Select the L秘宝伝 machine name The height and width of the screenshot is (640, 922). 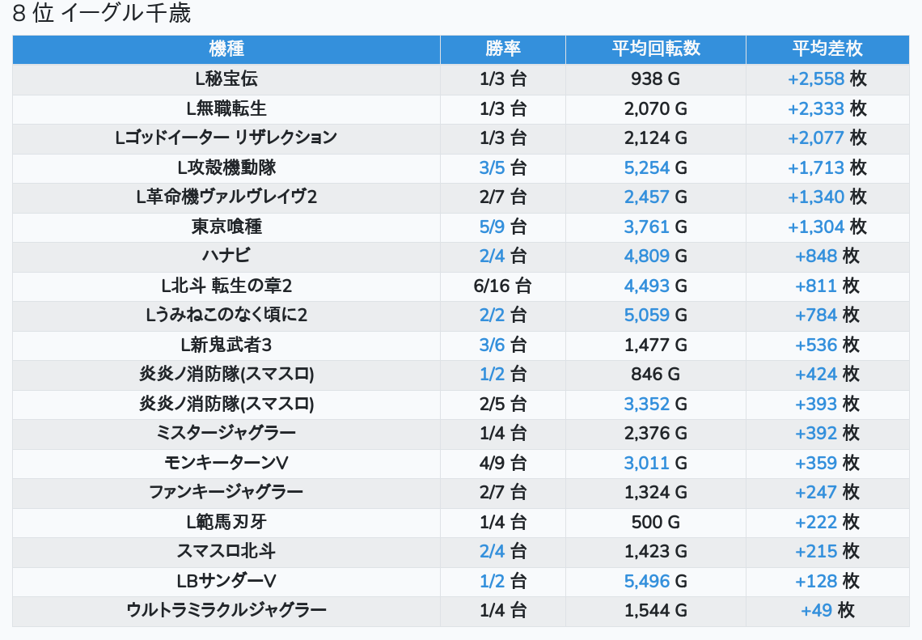tap(226, 78)
